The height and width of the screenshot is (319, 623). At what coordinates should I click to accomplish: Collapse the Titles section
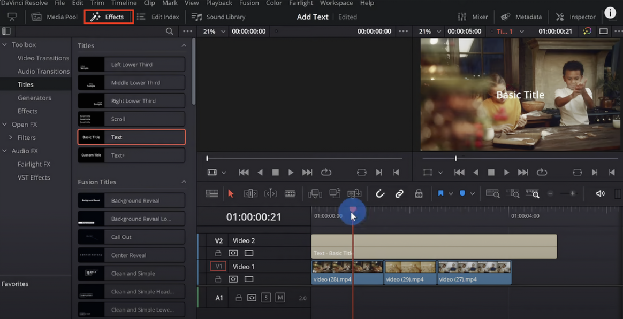click(184, 46)
